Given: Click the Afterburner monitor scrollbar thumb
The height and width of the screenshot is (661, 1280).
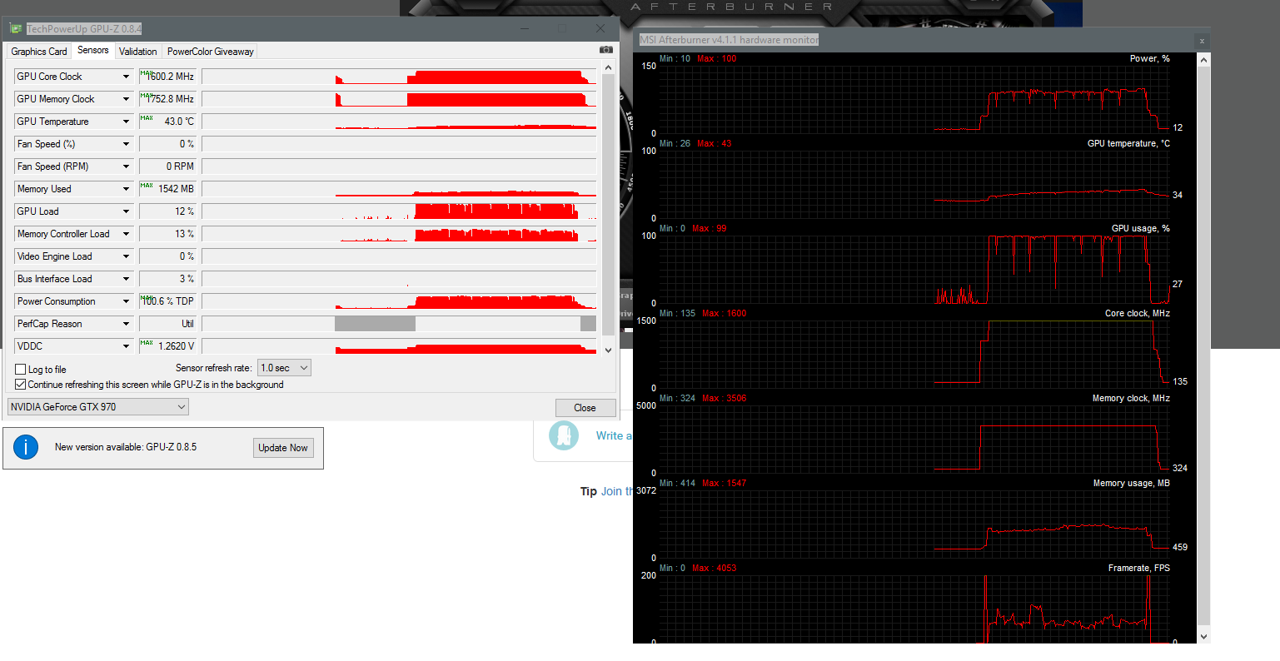Looking at the screenshot, I should pos(1203,345).
